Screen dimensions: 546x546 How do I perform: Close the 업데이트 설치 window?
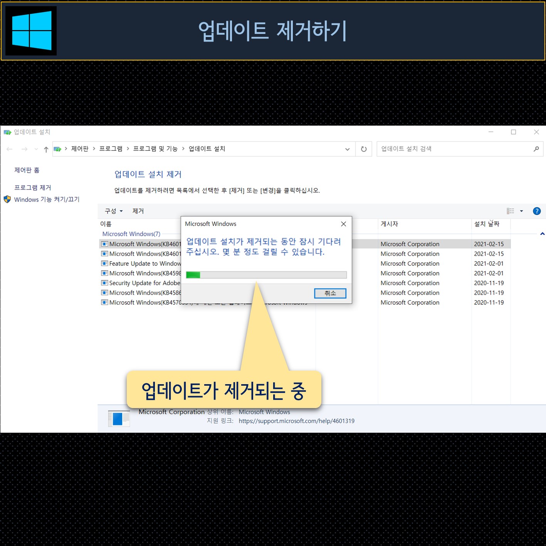tap(536, 132)
